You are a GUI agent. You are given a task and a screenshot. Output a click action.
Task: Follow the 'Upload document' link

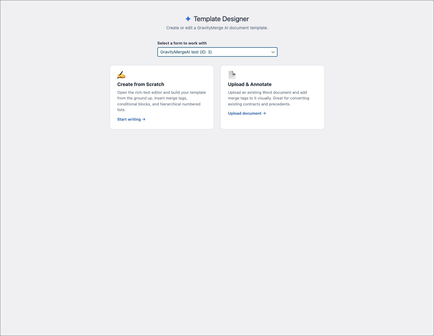click(244, 113)
